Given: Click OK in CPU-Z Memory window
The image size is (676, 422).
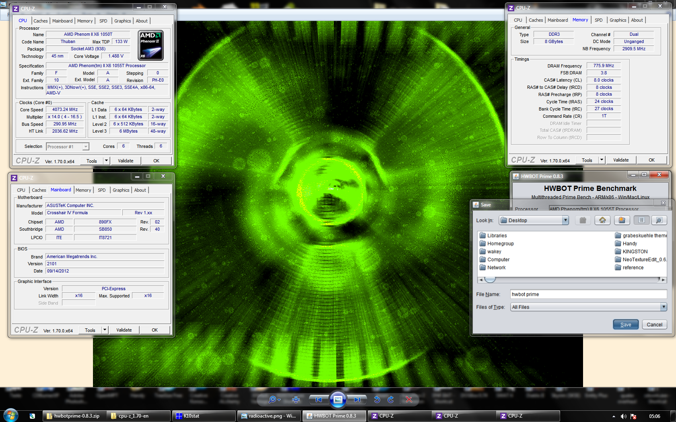Looking at the screenshot, I should click(651, 160).
